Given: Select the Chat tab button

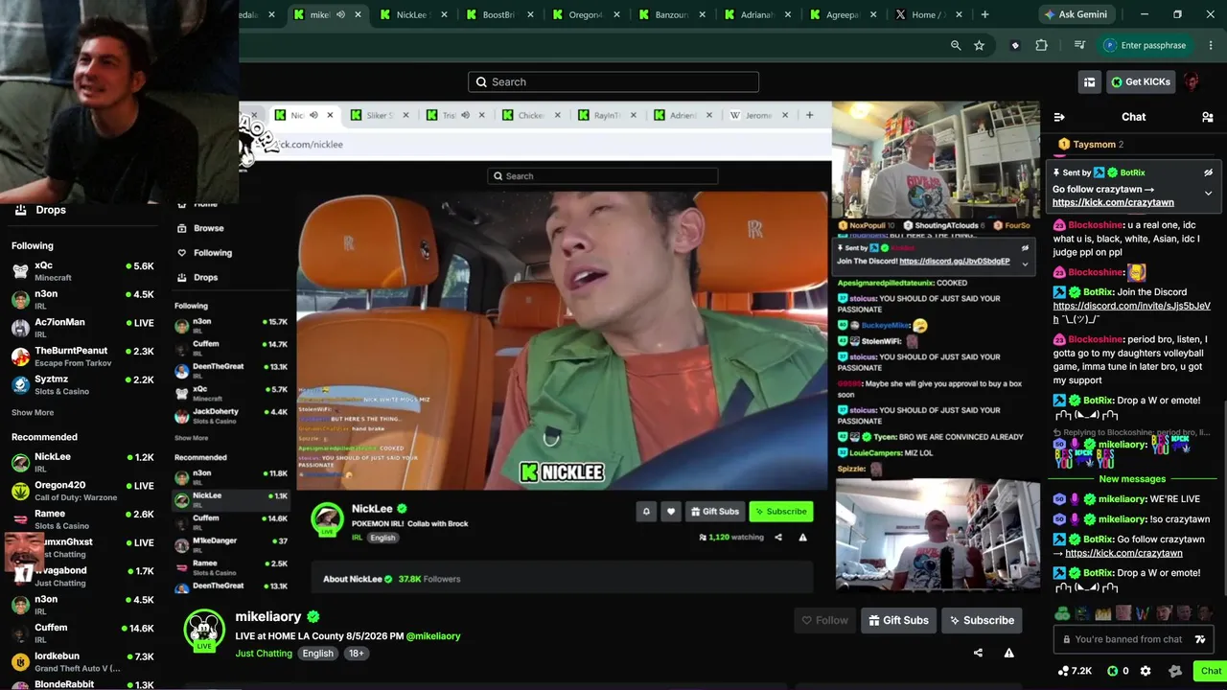Looking at the screenshot, I should [x=1211, y=671].
